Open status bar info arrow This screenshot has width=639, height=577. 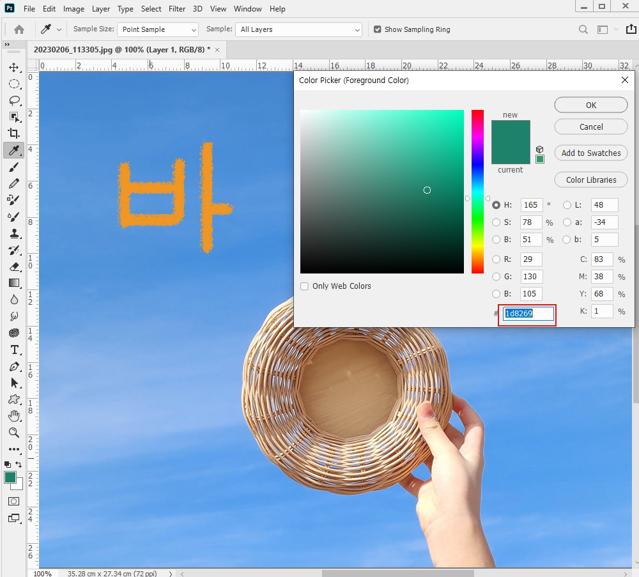pos(171,573)
